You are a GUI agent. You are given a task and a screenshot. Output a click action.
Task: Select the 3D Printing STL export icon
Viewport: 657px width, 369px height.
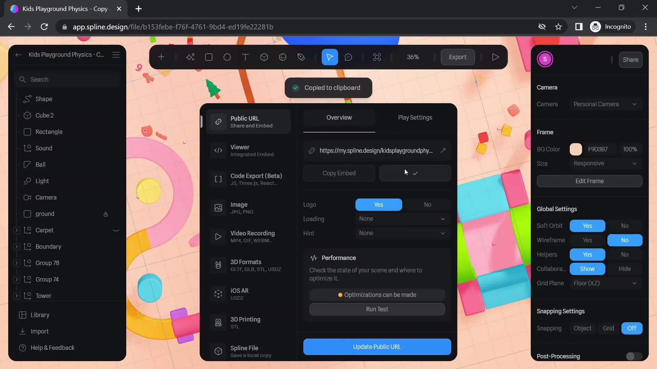pos(218,322)
